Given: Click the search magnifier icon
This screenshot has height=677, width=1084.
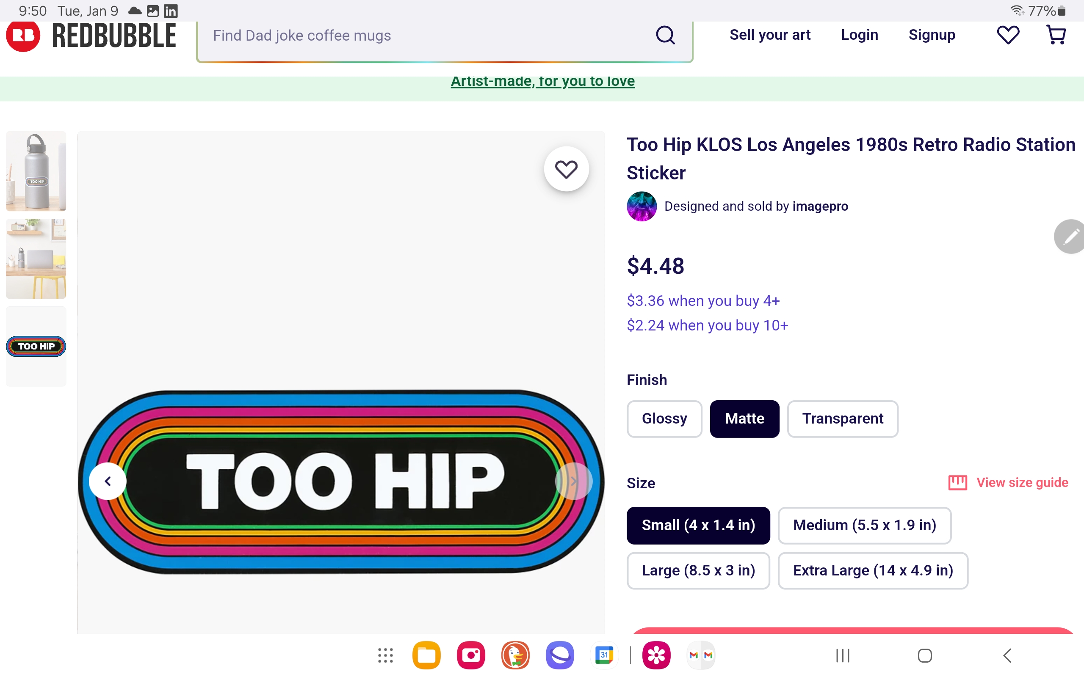Looking at the screenshot, I should tap(665, 35).
